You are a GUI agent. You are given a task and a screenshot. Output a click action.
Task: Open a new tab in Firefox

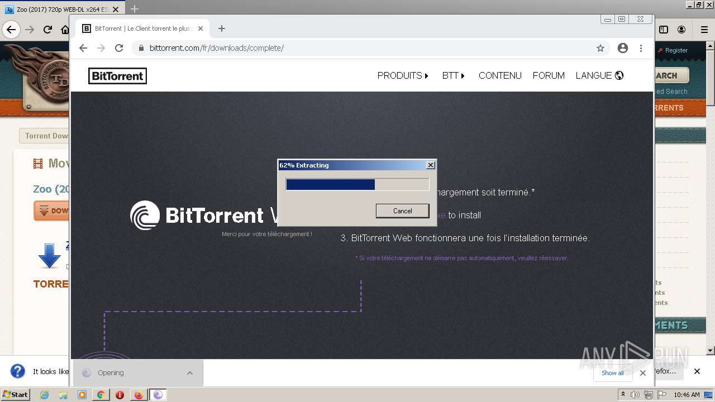(135, 9)
